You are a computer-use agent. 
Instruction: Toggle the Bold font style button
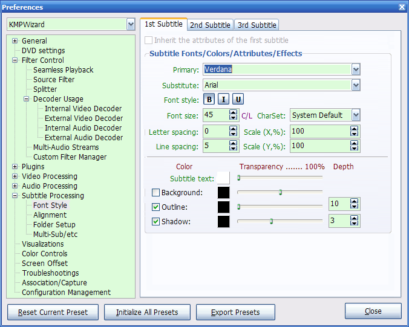point(209,100)
